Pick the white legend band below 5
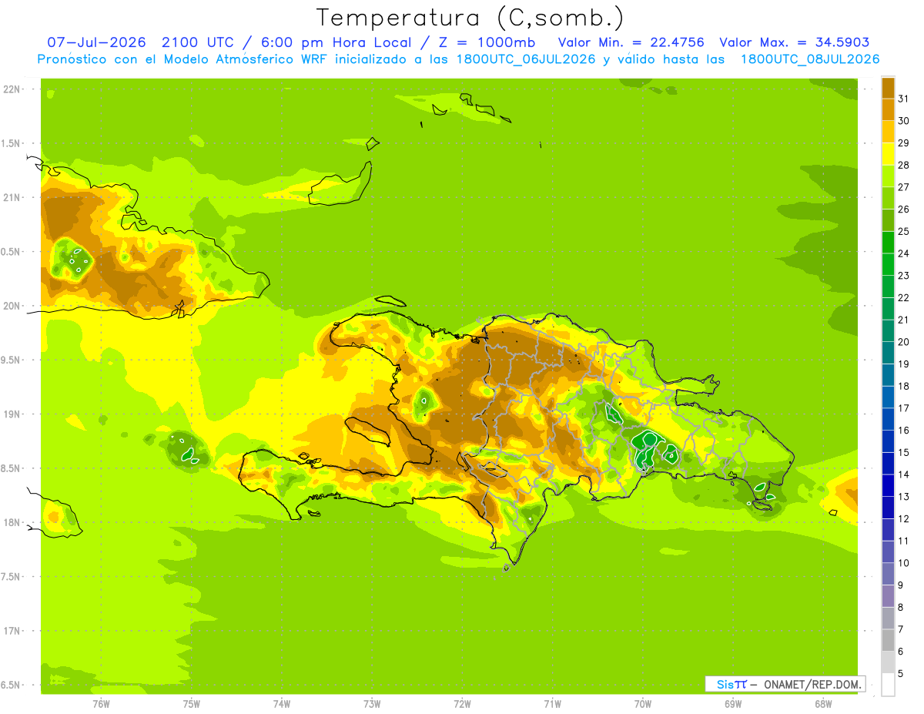The height and width of the screenshot is (714, 924). coord(888,685)
